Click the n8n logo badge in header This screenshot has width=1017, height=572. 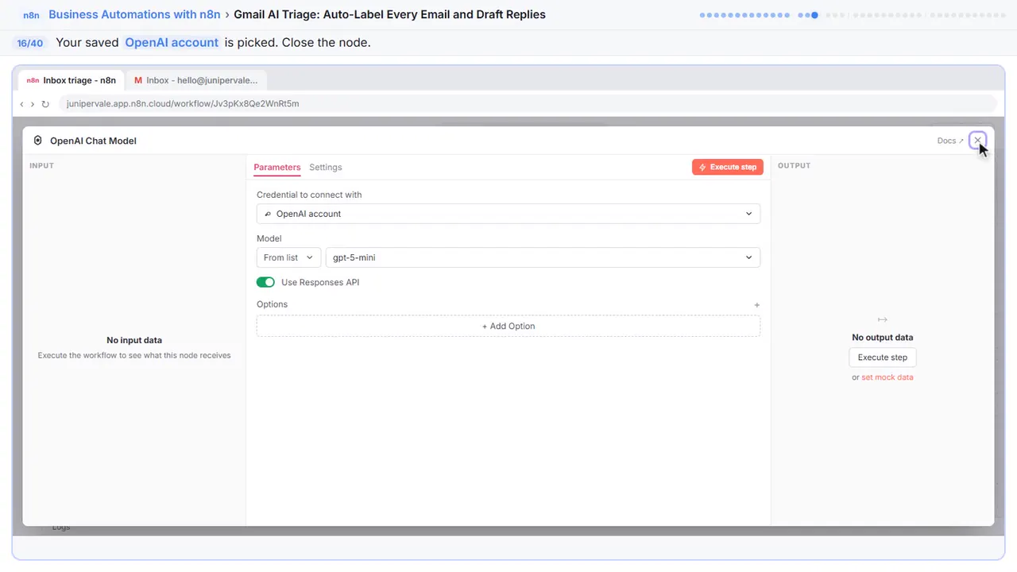tap(31, 15)
